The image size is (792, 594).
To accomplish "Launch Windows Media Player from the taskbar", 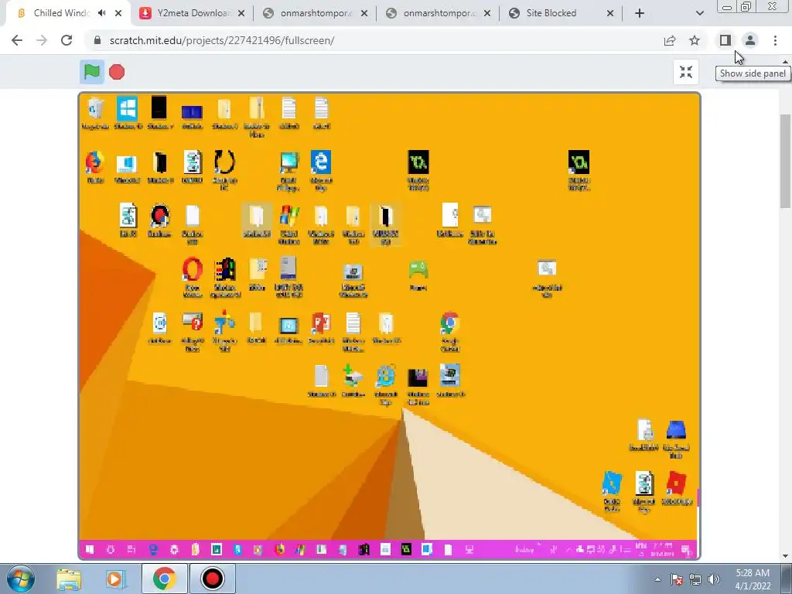I will click(115, 579).
